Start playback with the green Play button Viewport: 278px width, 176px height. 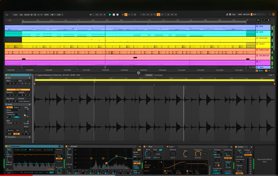click(x=110, y=15)
